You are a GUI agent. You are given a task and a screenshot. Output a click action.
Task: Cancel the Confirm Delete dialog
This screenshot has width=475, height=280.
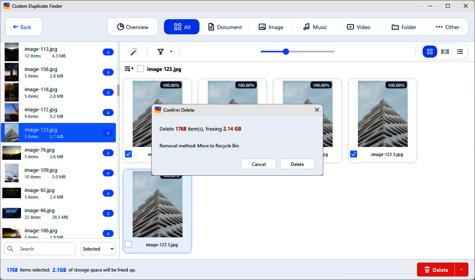pyautogui.click(x=259, y=164)
